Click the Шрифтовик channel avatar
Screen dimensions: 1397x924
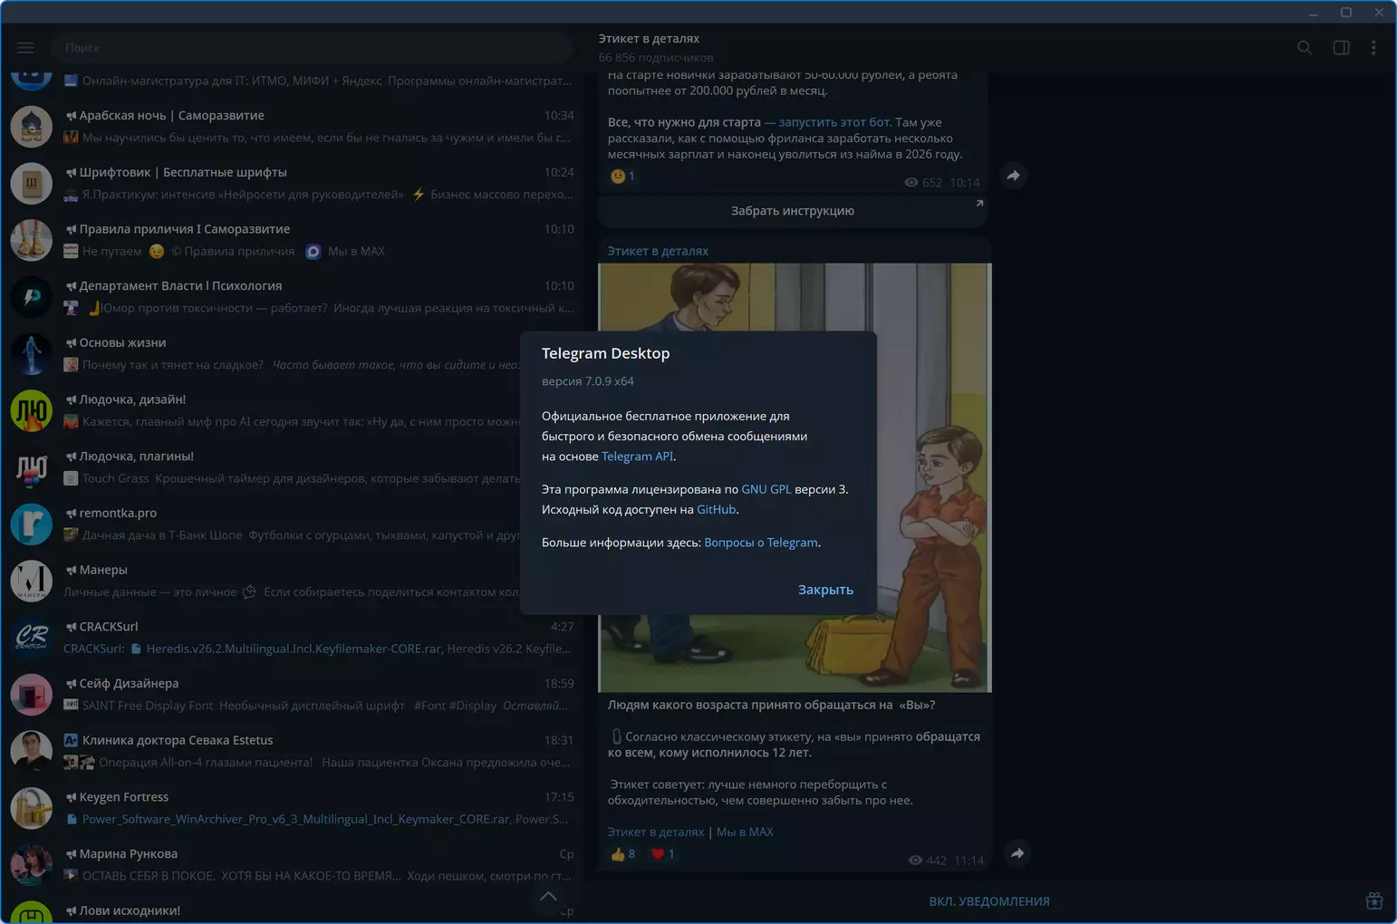(32, 183)
